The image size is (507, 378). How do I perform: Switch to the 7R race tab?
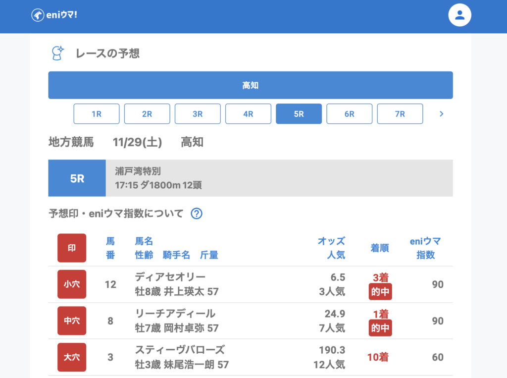coord(400,114)
